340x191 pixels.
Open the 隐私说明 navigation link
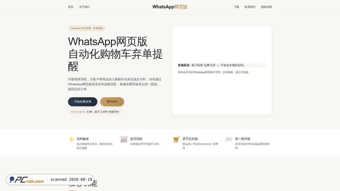[266, 7]
